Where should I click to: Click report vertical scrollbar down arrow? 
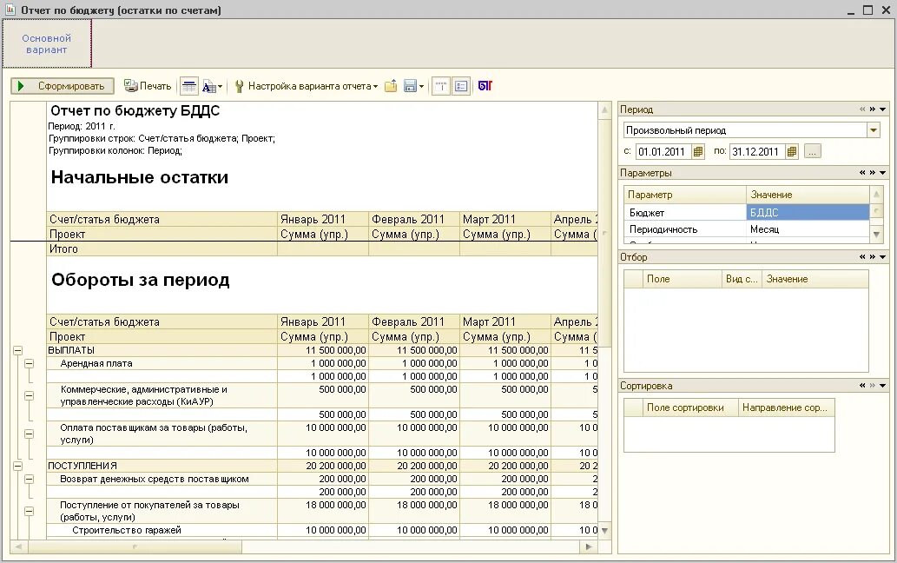(604, 531)
